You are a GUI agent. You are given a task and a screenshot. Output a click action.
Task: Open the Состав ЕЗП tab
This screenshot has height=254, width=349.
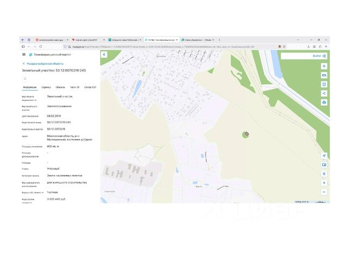point(90,87)
